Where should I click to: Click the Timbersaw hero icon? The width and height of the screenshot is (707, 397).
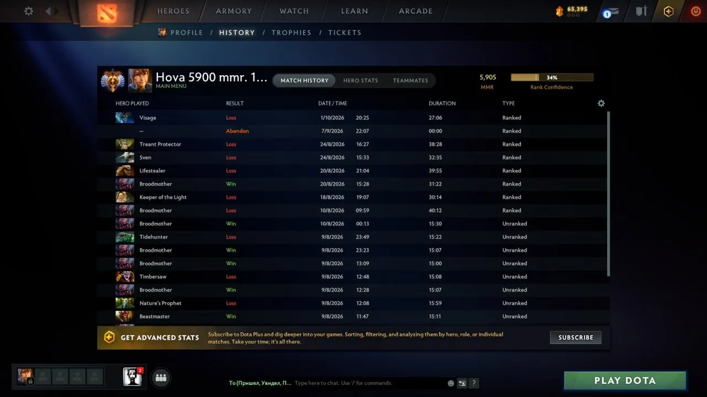point(125,277)
